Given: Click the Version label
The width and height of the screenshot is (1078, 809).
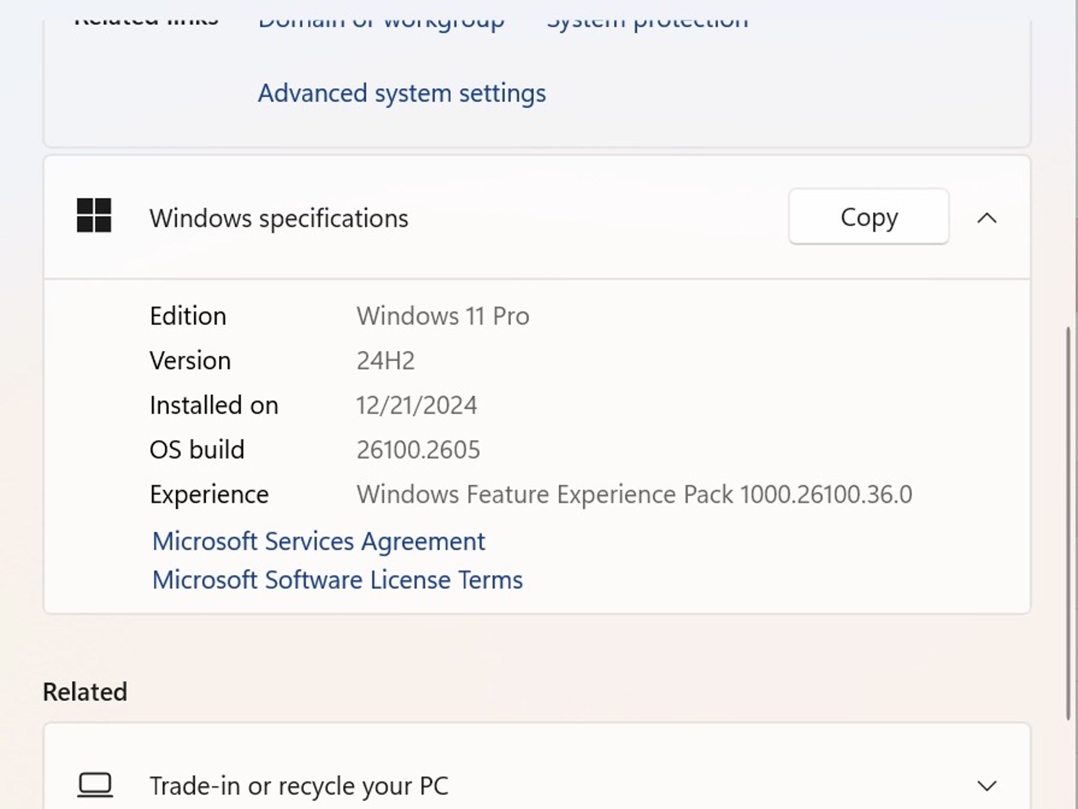Looking at the screenshot, I should [190, 361].
